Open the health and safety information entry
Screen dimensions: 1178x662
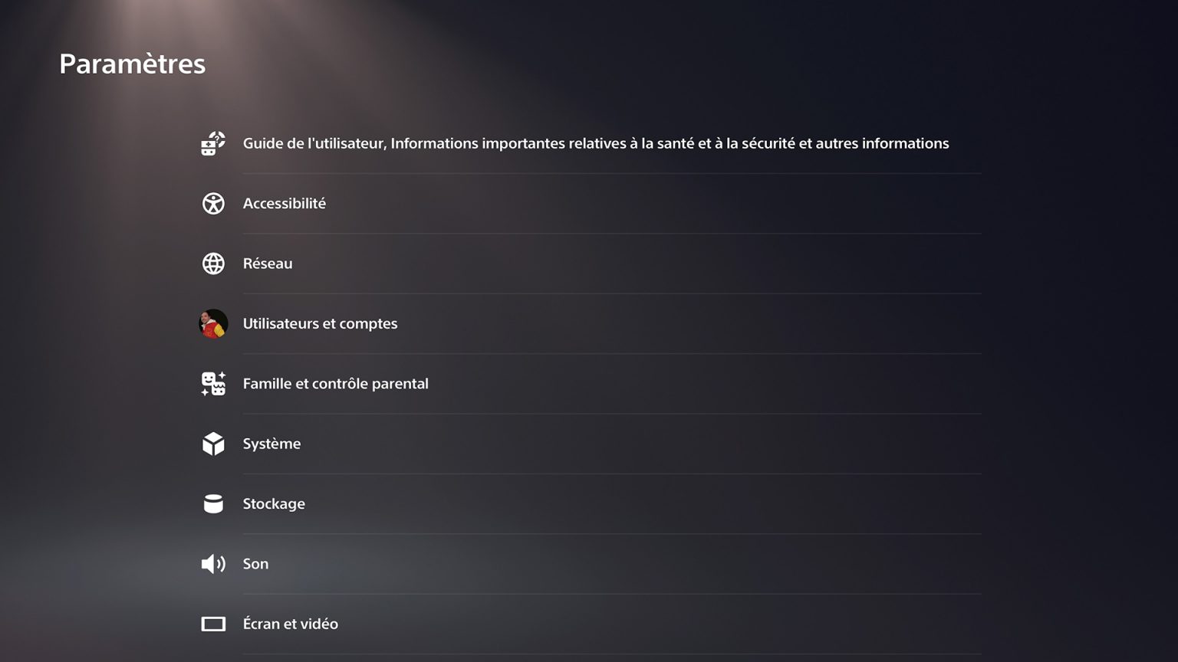tap(595, 143)
